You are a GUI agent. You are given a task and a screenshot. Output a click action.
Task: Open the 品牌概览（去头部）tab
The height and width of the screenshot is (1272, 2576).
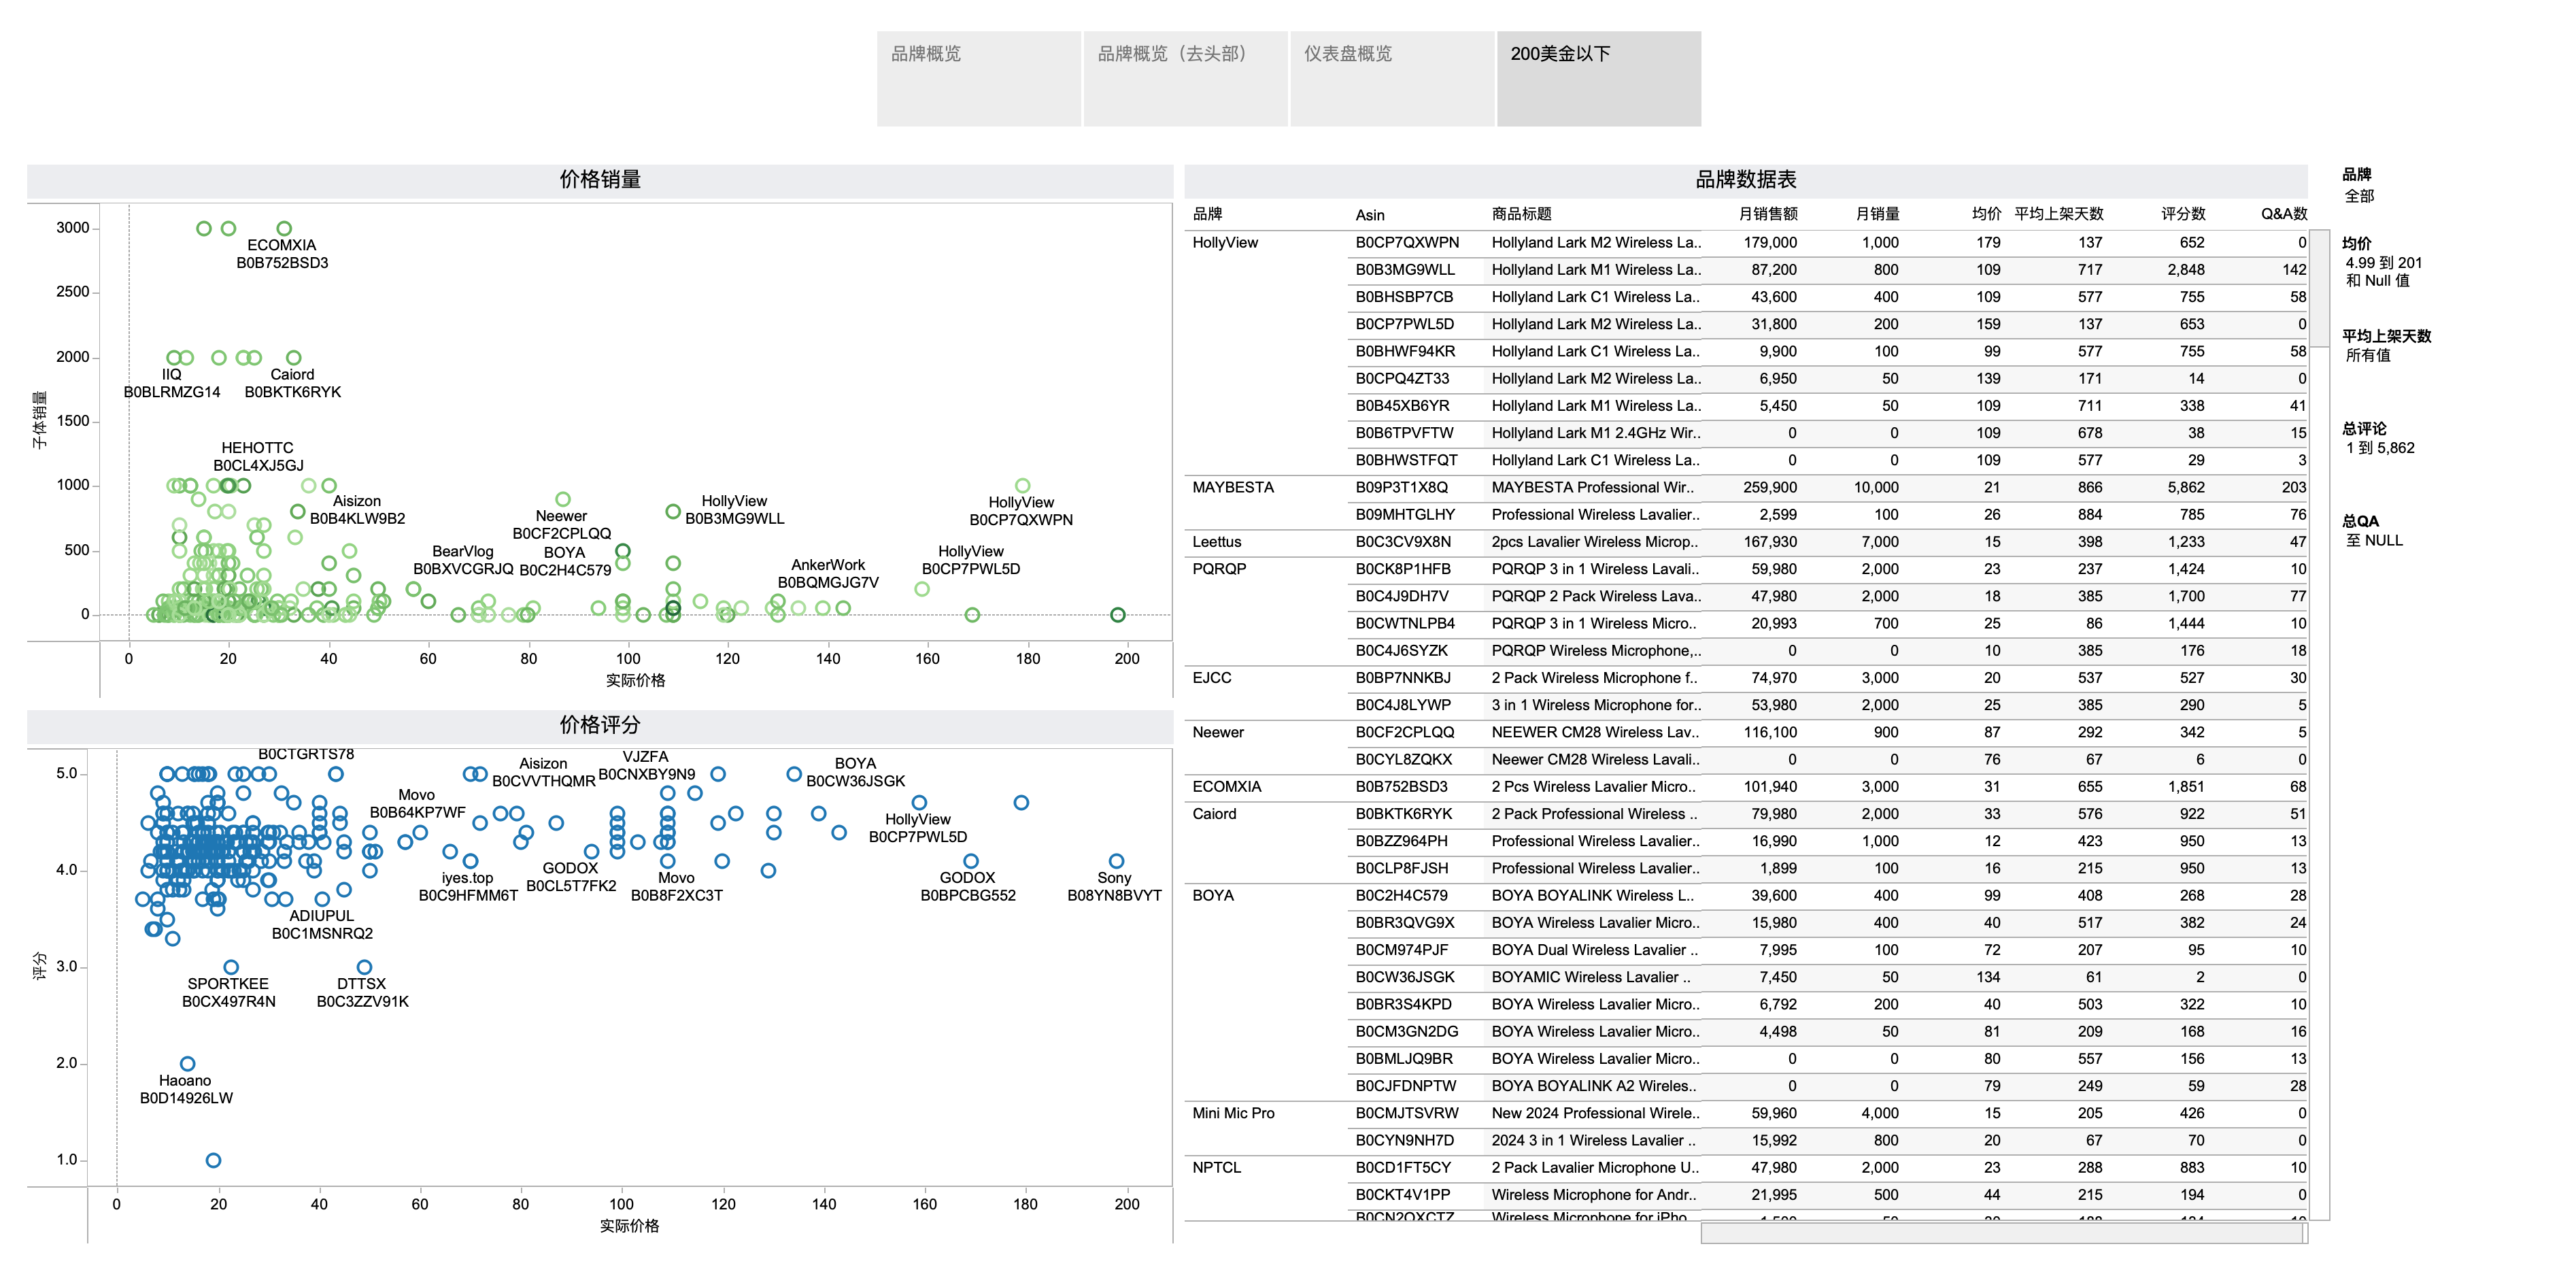[1185, 78]
